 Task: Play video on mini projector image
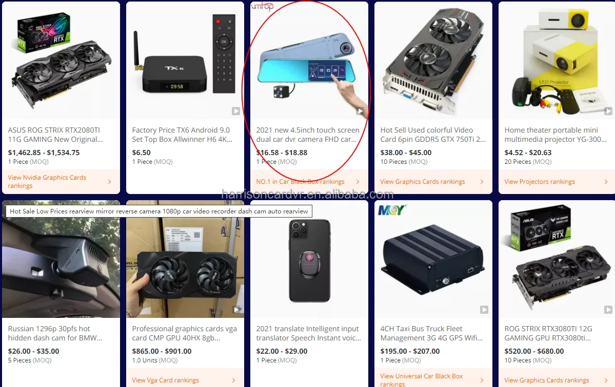(x=608, y=111)
